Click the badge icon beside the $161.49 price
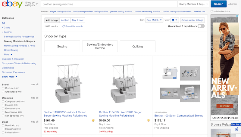 93,120
